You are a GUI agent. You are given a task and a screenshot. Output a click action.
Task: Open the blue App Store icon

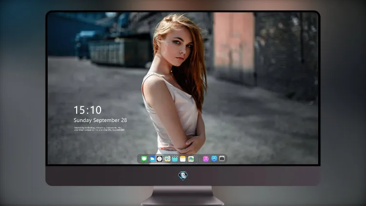[x=214, y=159]
